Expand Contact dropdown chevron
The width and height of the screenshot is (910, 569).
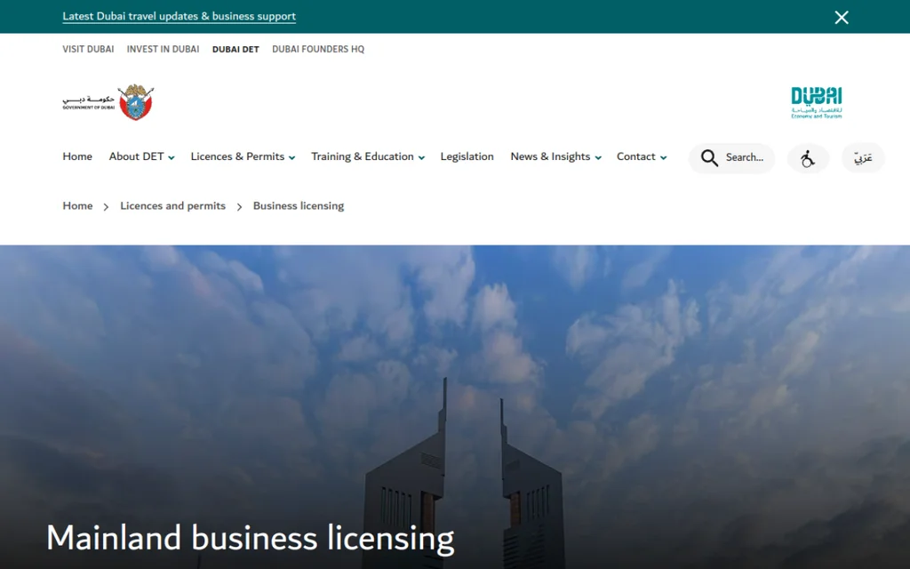pyautogui.click(x=663, y=157)
